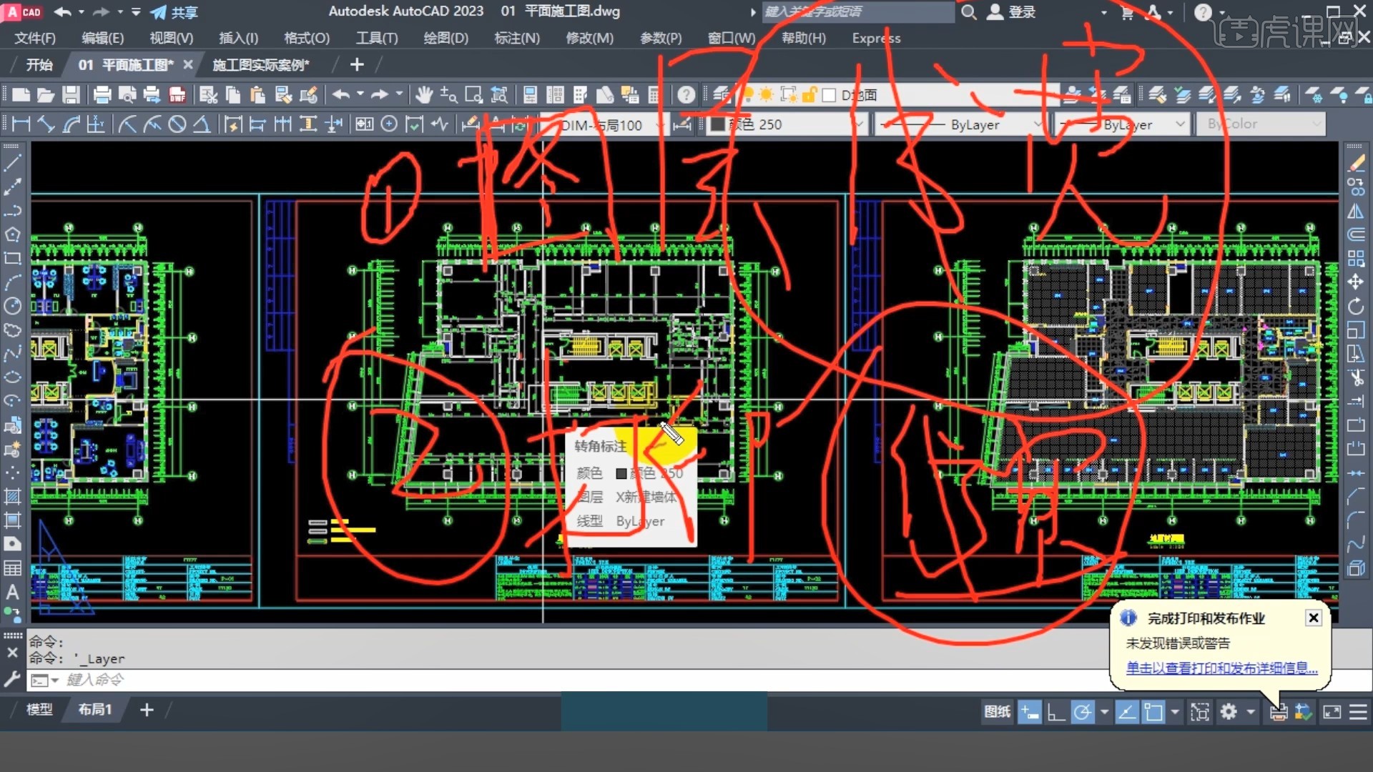Open a file with the Open folder icon

coord(46,95)
